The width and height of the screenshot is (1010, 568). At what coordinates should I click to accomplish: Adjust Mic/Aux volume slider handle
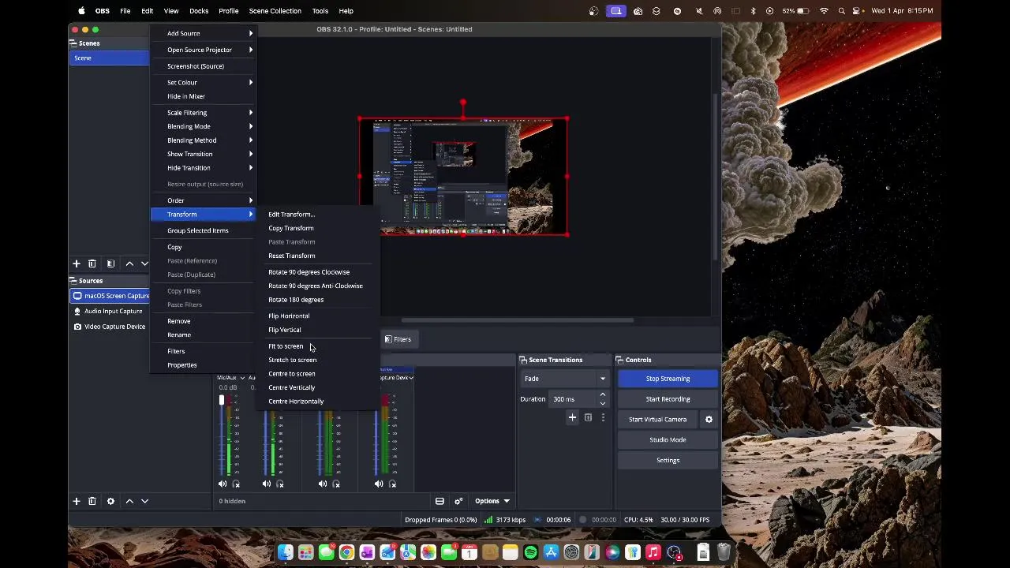point(222,400)
